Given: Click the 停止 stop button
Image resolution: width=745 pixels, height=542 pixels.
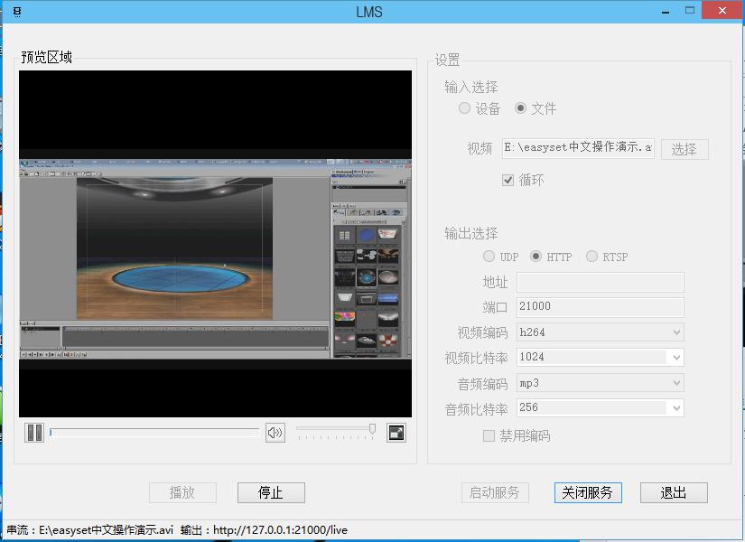Looking at the screenshot, I should 271,492.
